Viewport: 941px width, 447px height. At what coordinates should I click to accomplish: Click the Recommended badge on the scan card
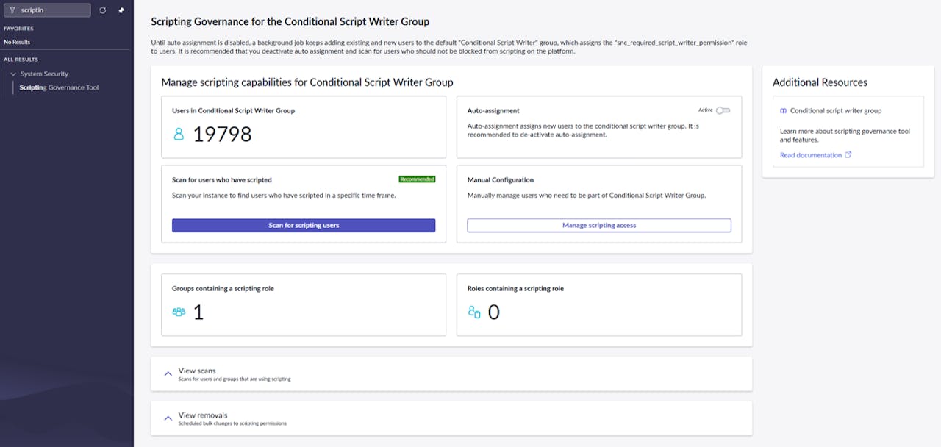(x=418, y=179)
